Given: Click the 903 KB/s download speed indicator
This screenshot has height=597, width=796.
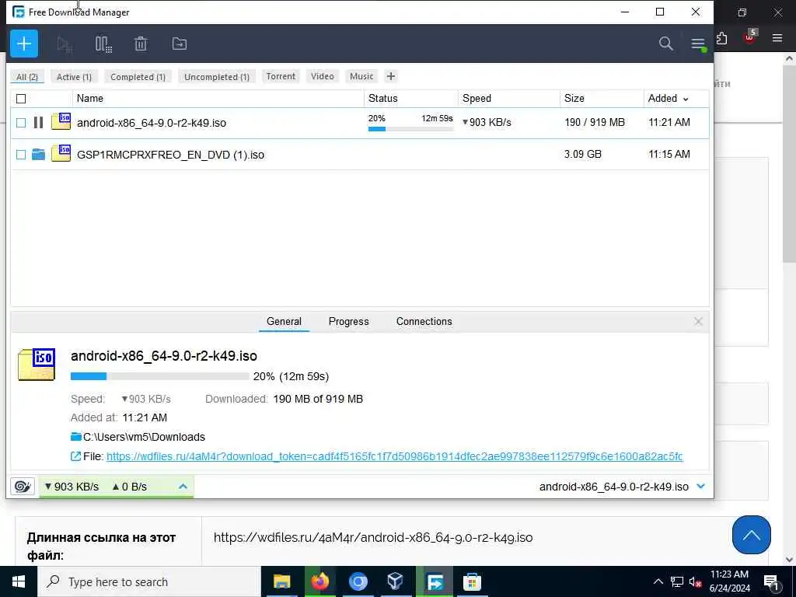Looking at the screenshot, I should (x=72, y=487).
